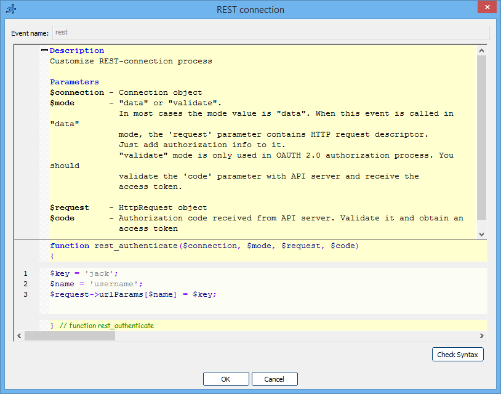Close the REST connection dialog
The image size is (501, 394).
coord(486,7)
